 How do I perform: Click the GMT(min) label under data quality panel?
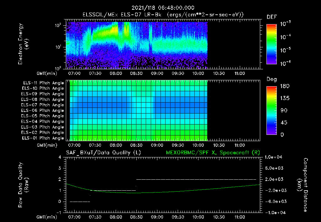(47, 217)
